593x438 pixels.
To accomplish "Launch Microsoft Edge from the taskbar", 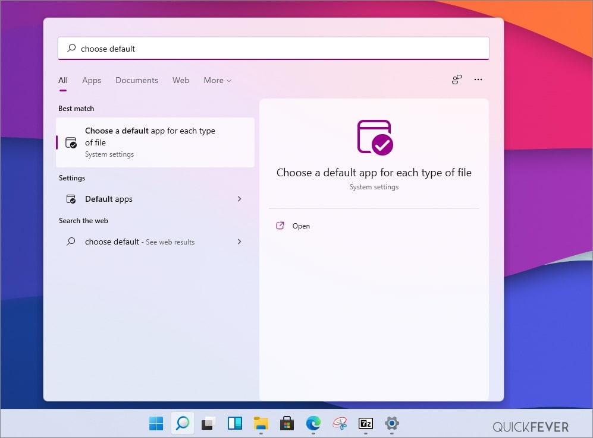I will tap(313, 424).
